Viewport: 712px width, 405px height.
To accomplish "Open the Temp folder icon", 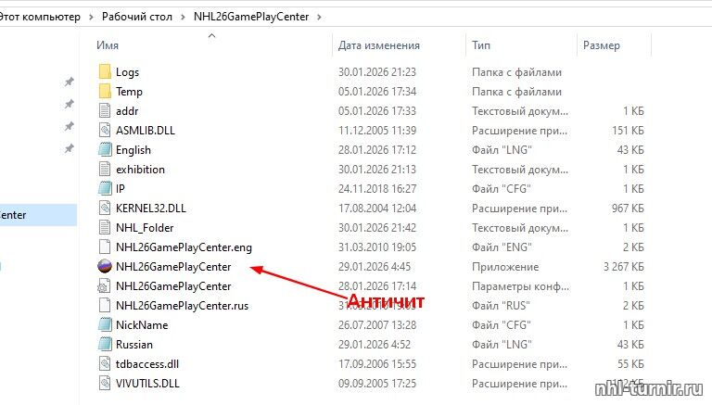I will (104, 92).
